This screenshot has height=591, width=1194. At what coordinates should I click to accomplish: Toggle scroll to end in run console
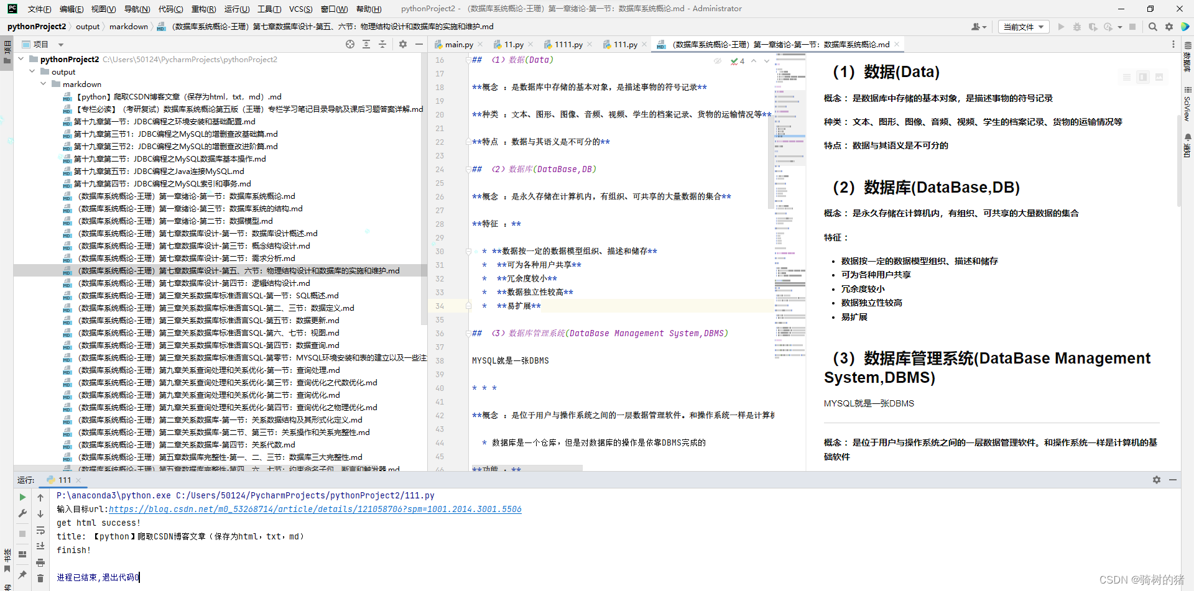[40, 546]
